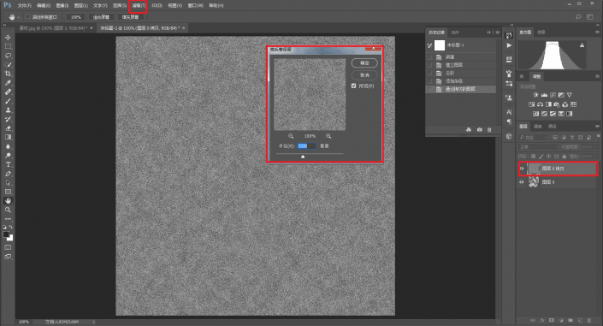Select the Pen tool
603x326 pixels.
click(x=8, y=174)
